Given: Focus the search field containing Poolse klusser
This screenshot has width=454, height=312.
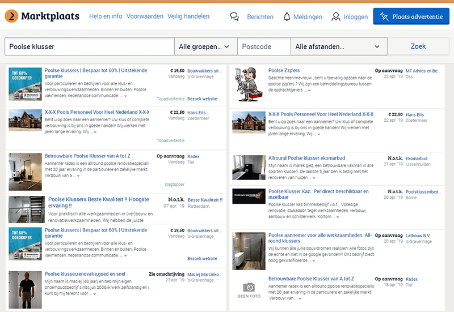Looking at the screenshot, I should (89, 46).
